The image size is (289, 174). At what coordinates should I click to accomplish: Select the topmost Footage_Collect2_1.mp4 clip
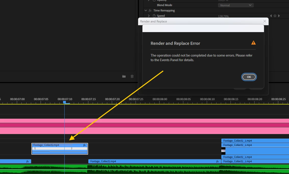coord(255,141)
